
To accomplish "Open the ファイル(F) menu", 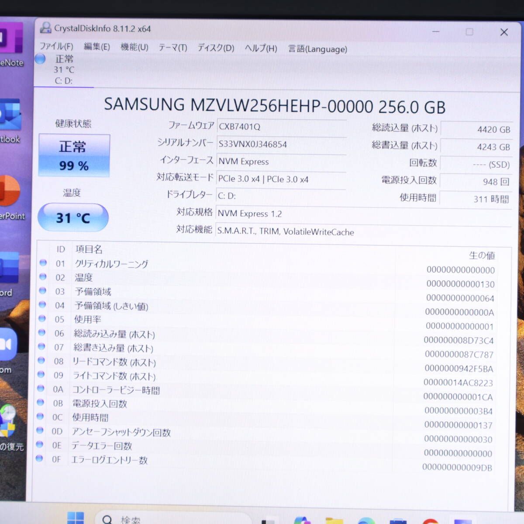I will click(56, 46).
